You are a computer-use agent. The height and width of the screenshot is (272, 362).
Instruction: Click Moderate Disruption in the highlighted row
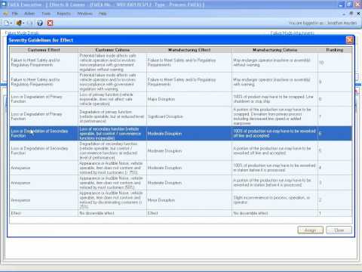[x=189, y=134]
